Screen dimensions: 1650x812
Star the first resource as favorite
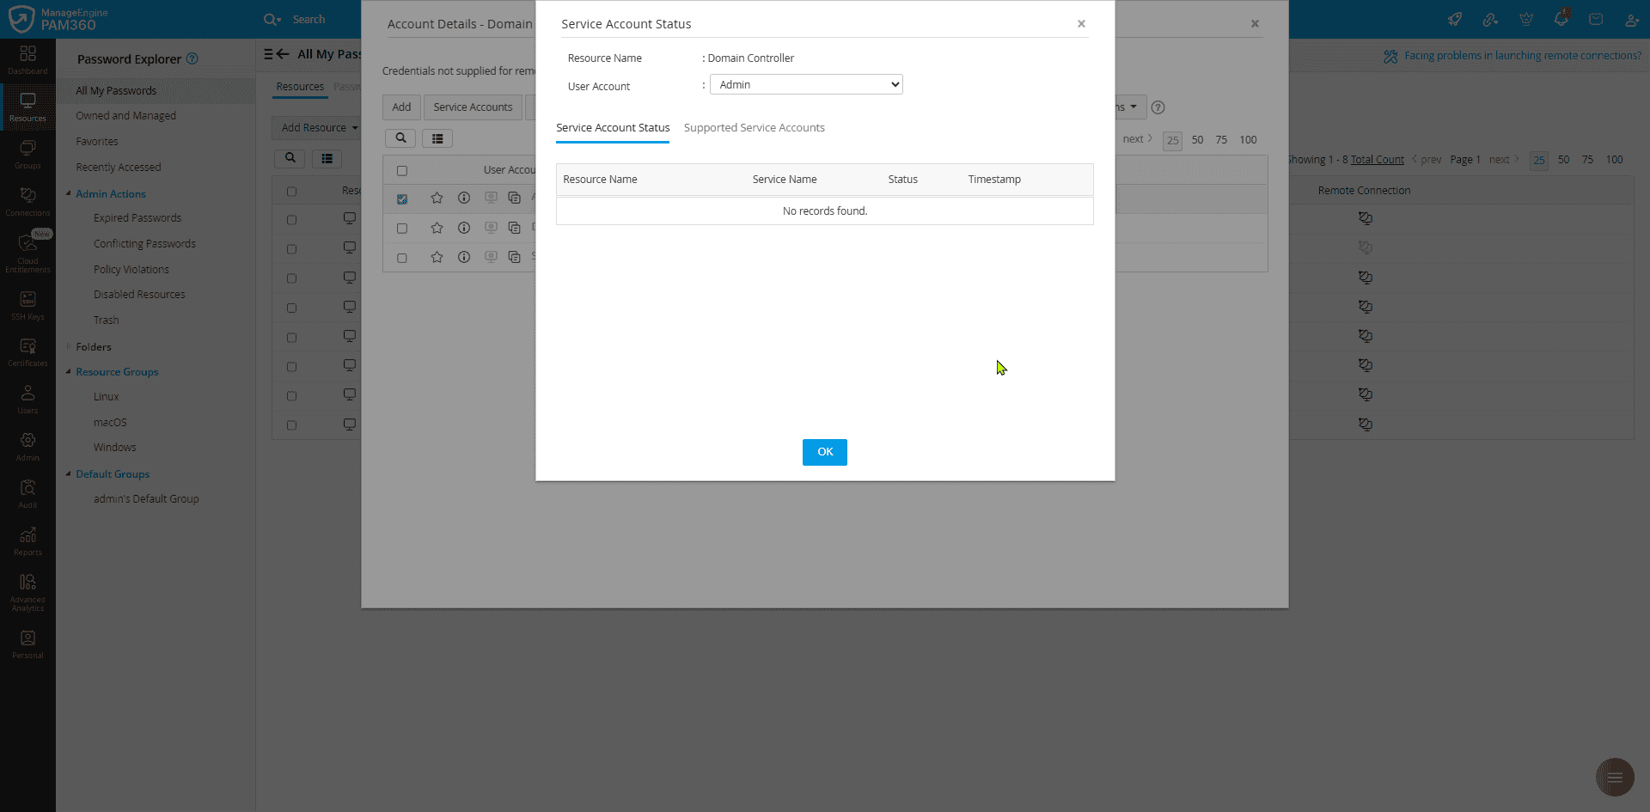(437, 198)
